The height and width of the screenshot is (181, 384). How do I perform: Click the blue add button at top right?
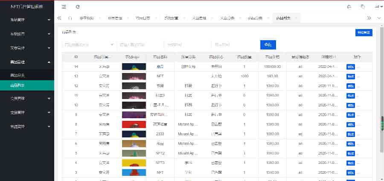(364, 32)
